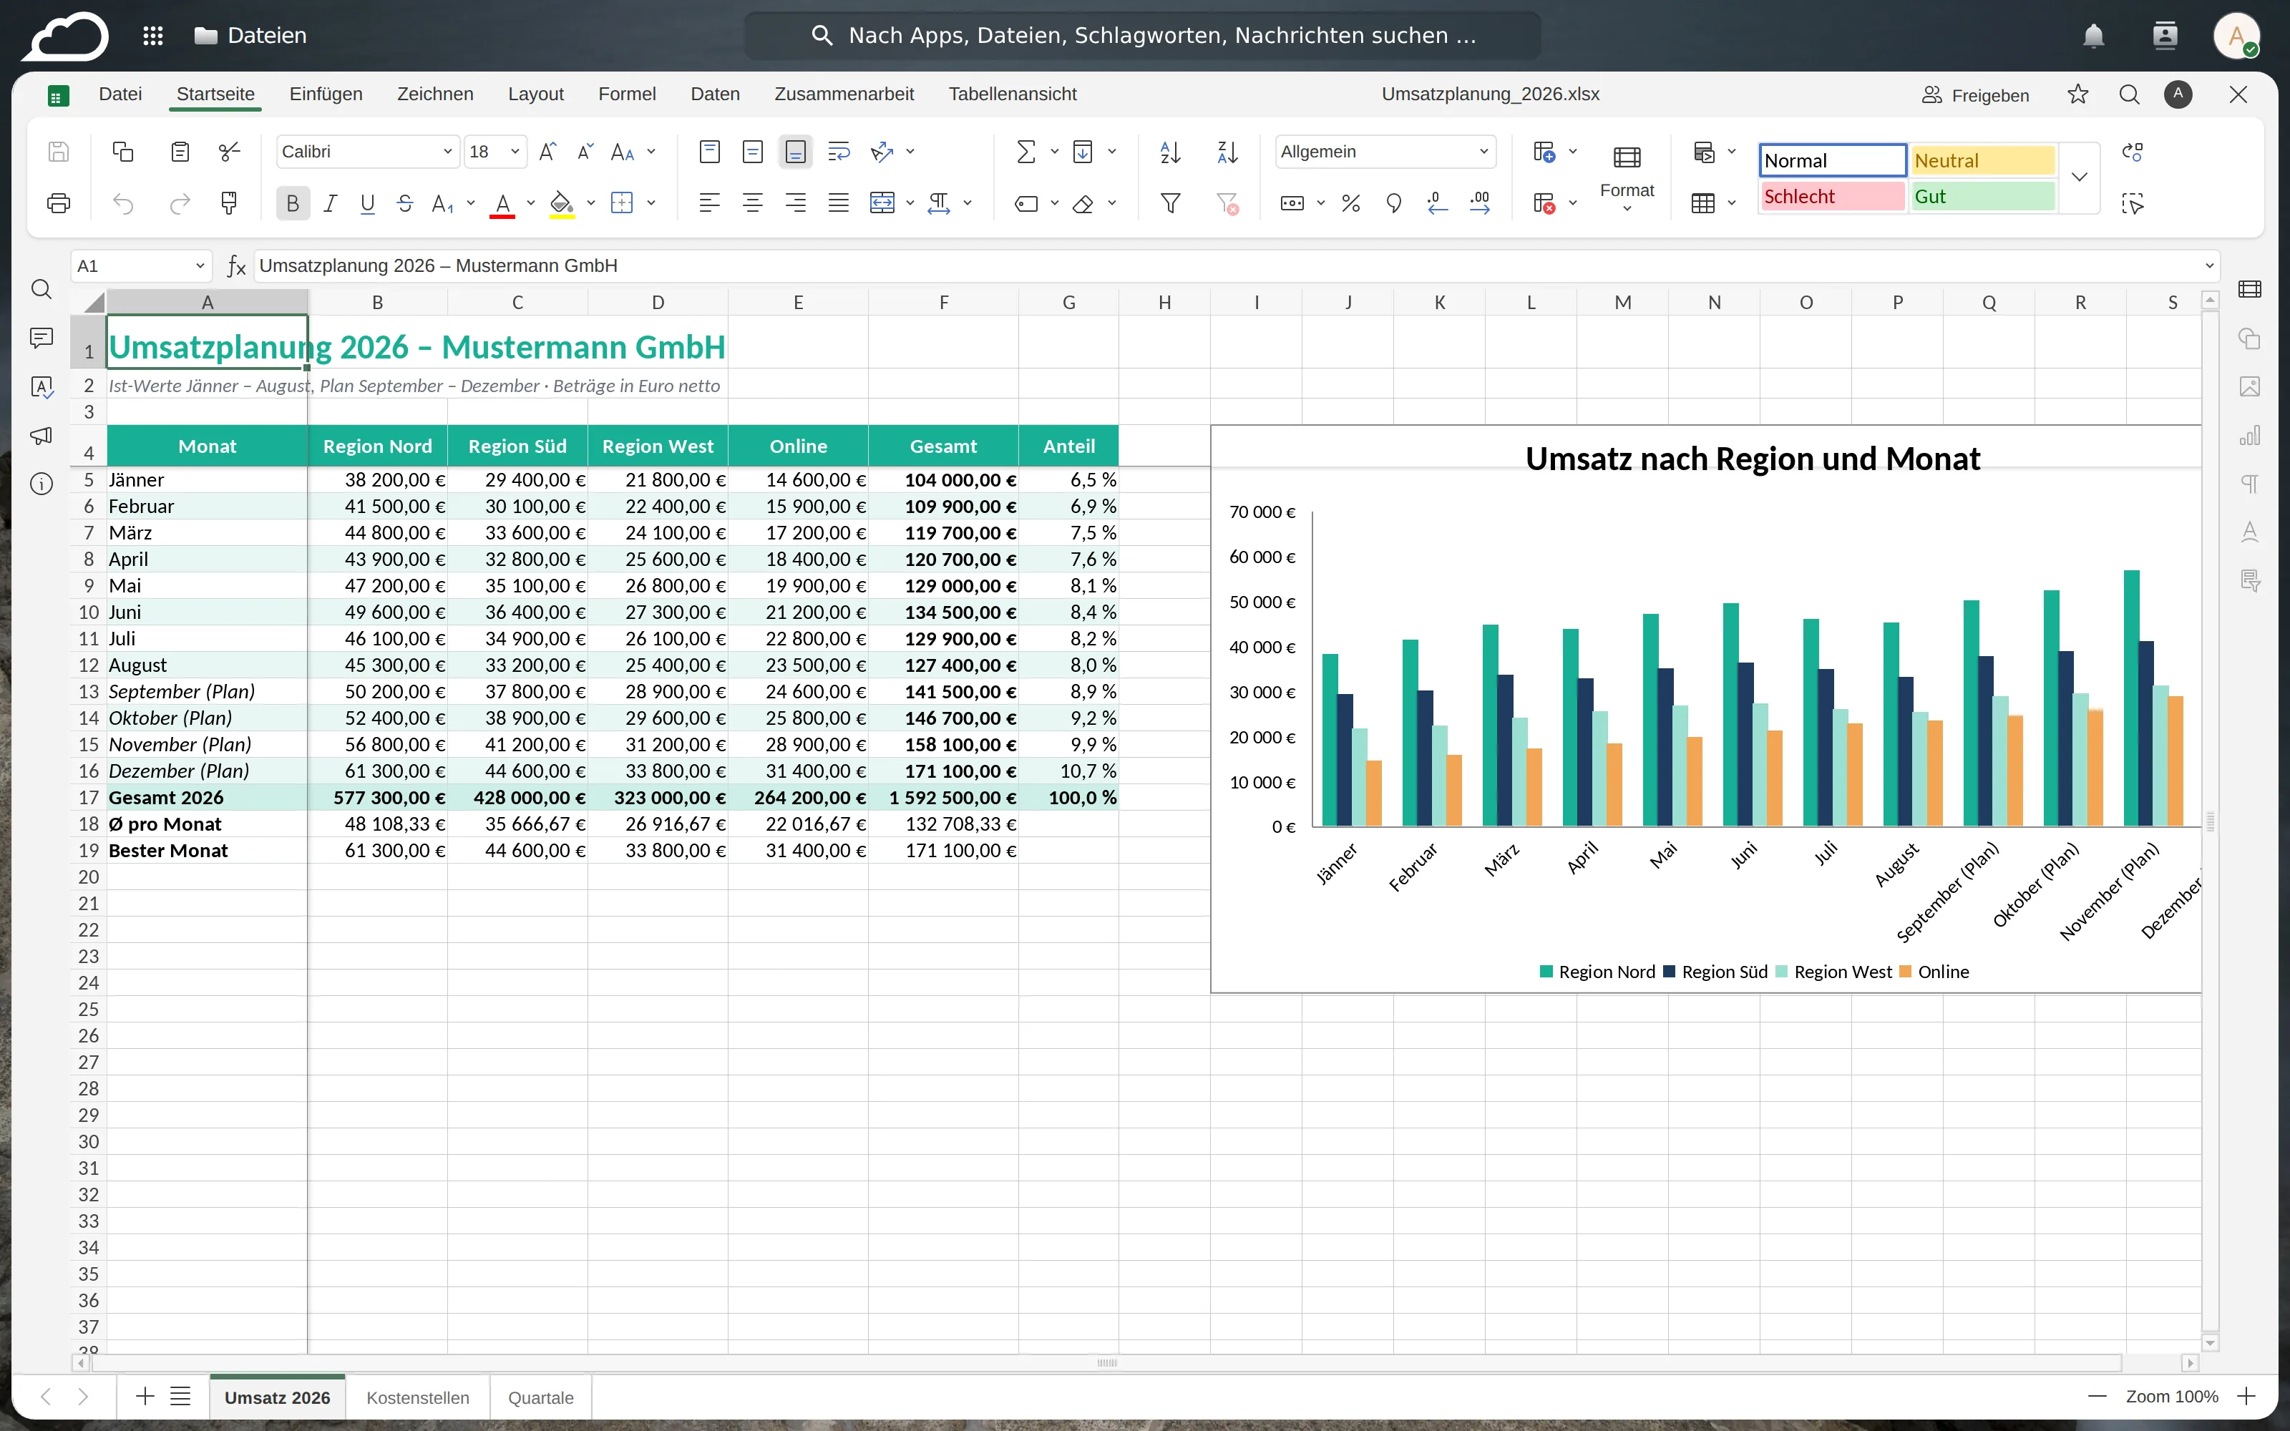This screenshot has height=1431, width=2290.
Task: Toggle Underline formatting
Action: coord(367,203)
